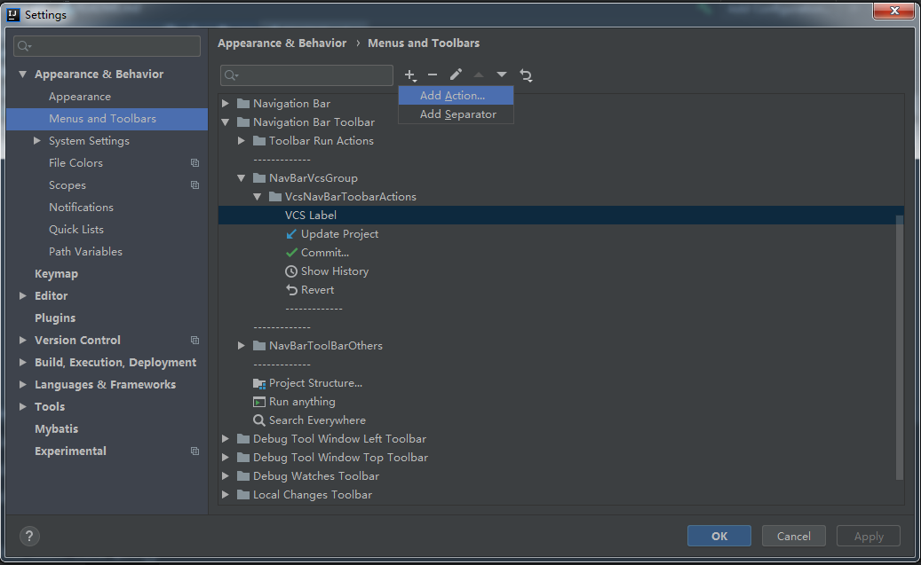Viewport: 921px width, 565px height.
Task: Expand the Version Control settings section
Action: tap(23, 341)
